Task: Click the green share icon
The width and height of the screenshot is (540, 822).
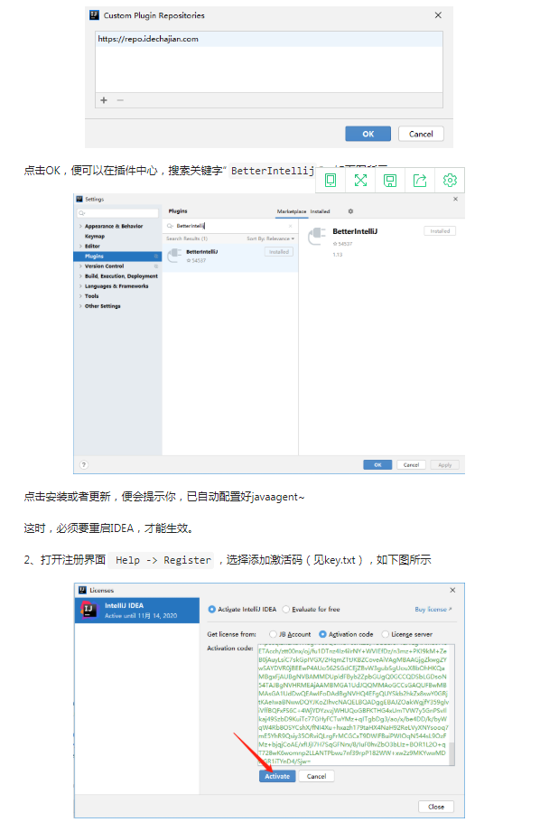Action: (420, 181)
